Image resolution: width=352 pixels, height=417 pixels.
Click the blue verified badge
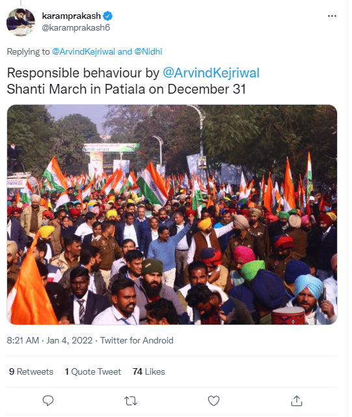coord(107,16)
